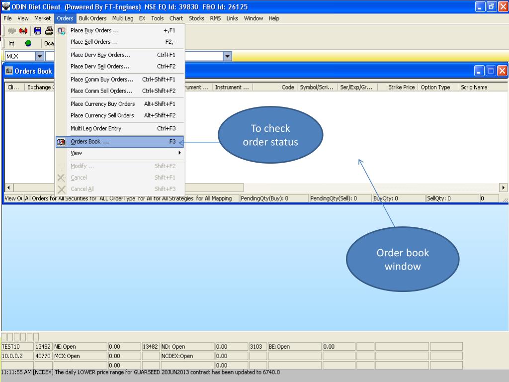
Task: Select Orders Book menu entry
Action: (x=120, y=142)
